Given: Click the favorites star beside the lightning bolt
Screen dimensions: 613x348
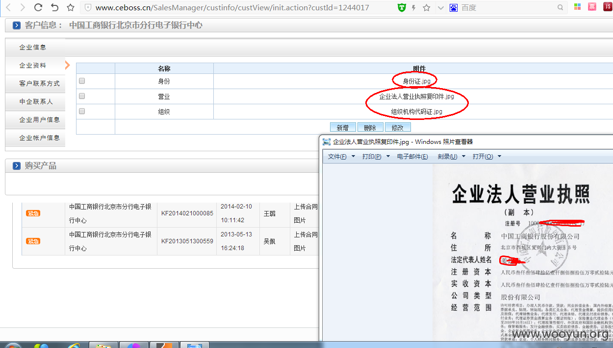Looking at the screenshot, I should tap(427, 7).
